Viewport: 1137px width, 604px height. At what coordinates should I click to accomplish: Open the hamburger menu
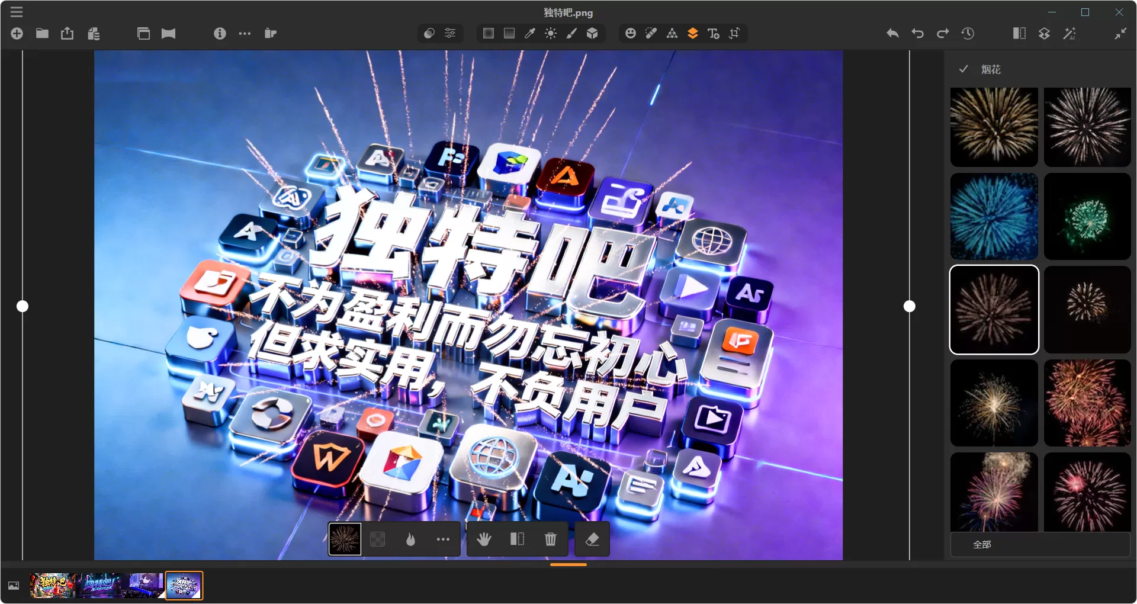pos(17,12)
